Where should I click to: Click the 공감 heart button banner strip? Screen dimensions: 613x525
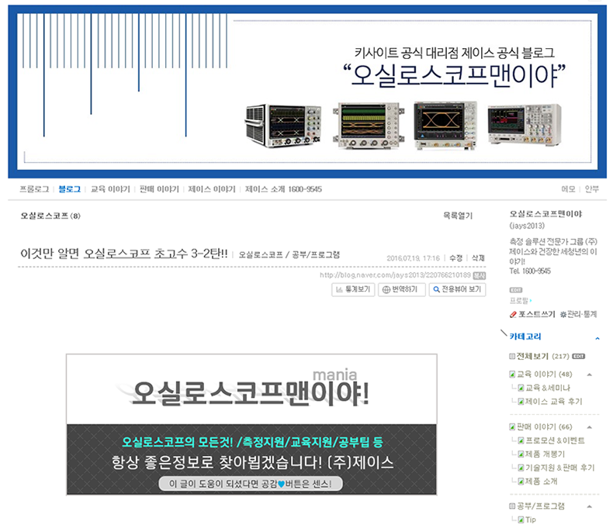pyautogui.click(x=251, y=484)
